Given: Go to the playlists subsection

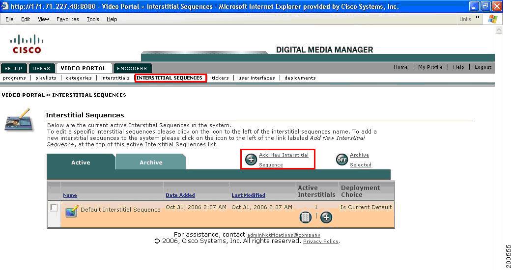Looking at the screenshot, I should [46, 78].
